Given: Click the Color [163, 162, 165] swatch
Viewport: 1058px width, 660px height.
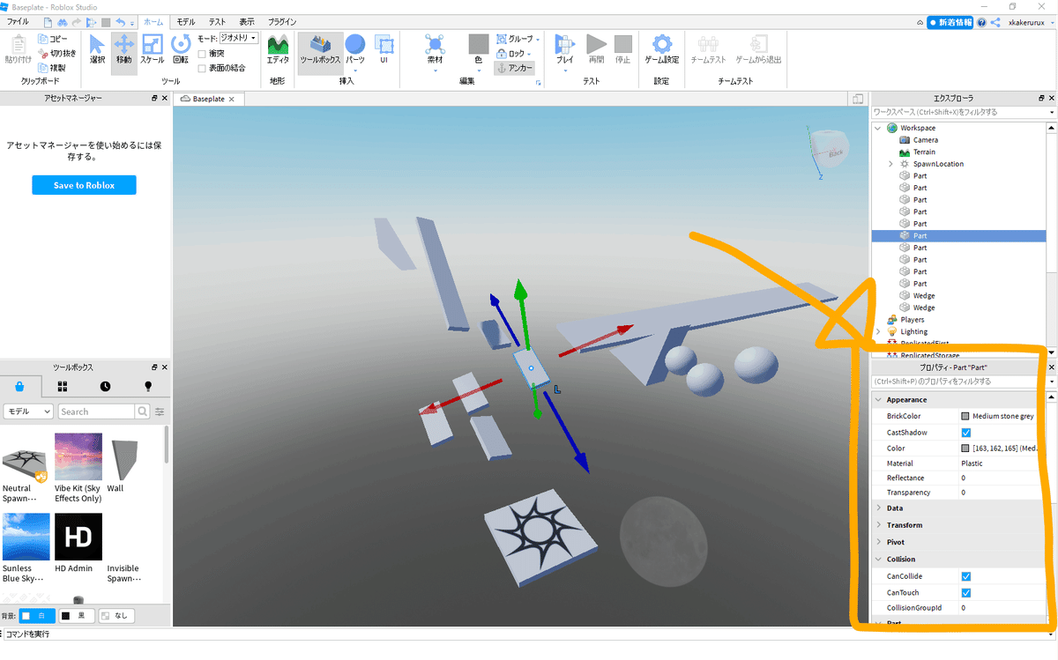Looking at the screenshot, I should pyautogui.click(x=965, y=449).
